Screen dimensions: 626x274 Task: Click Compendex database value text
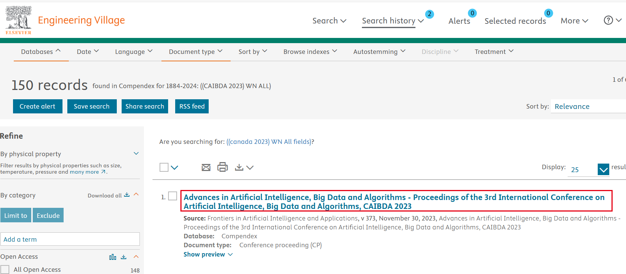click(239, 236)
